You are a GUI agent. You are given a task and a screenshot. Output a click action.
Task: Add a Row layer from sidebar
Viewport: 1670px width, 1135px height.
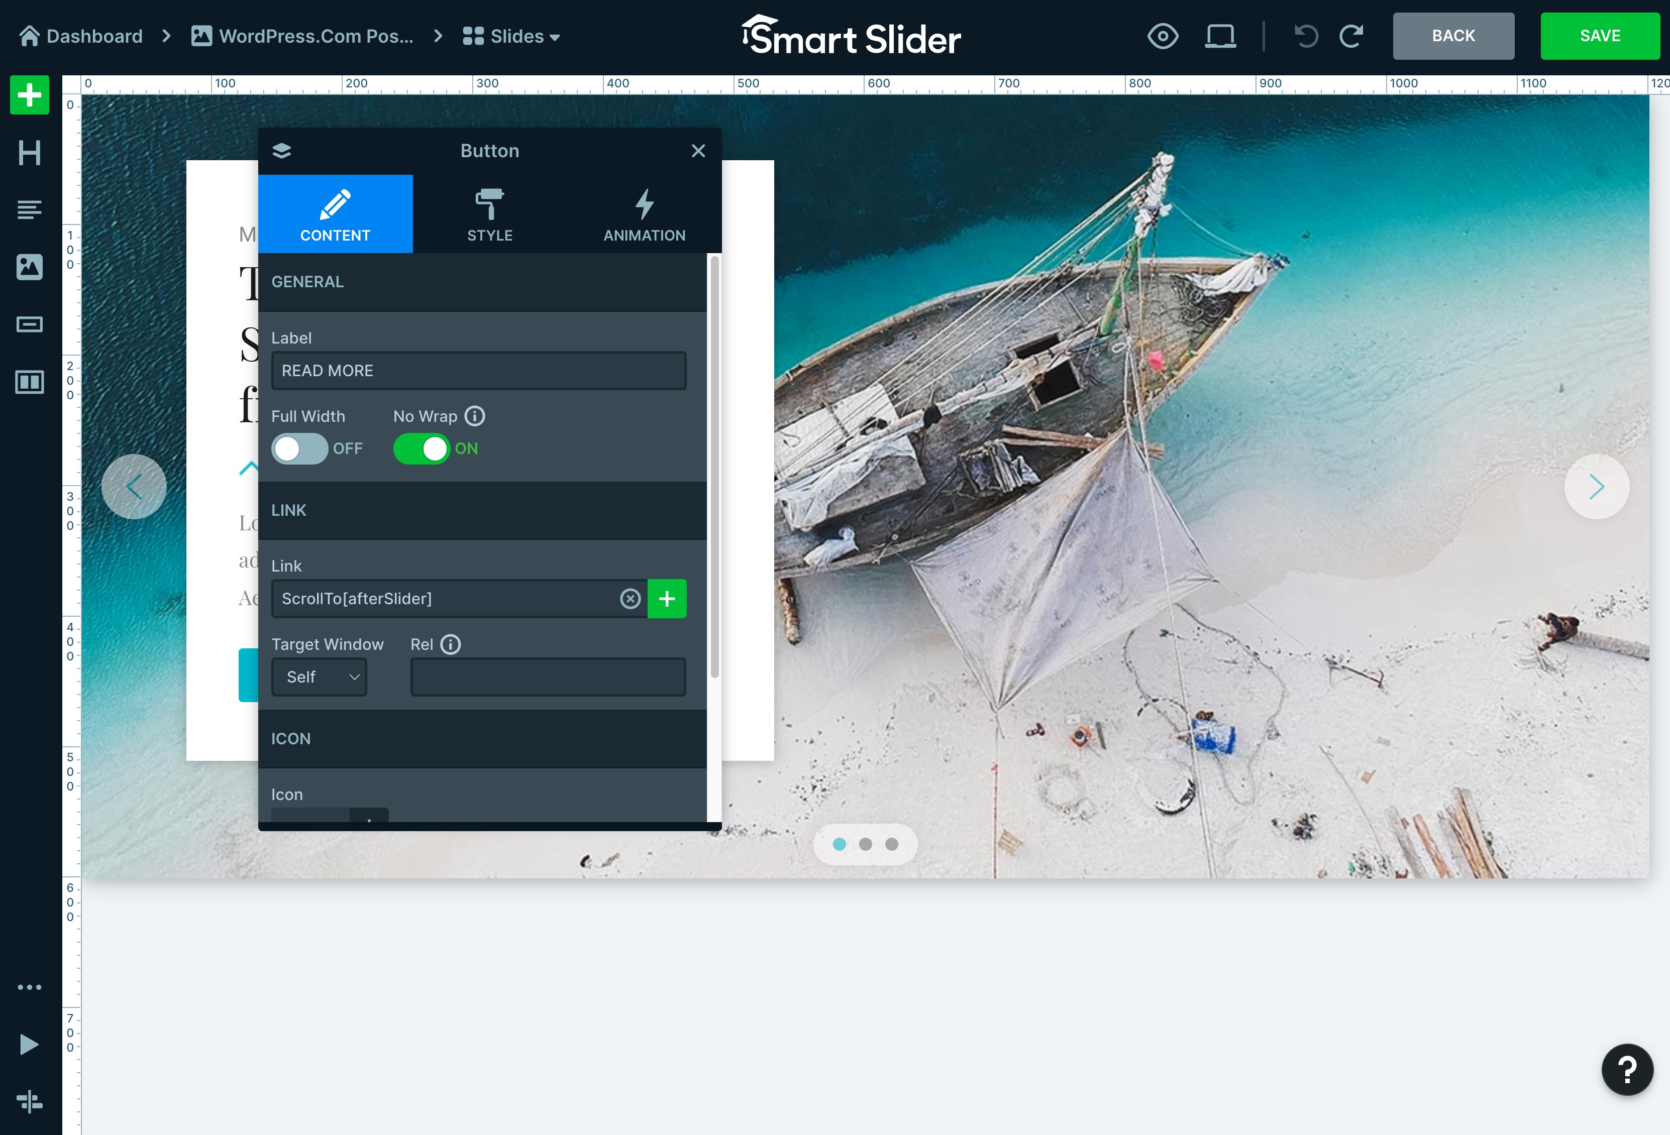[30, 382]
